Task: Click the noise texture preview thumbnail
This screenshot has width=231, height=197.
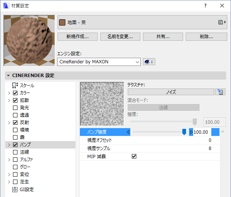Action: (x=102, y=104)
